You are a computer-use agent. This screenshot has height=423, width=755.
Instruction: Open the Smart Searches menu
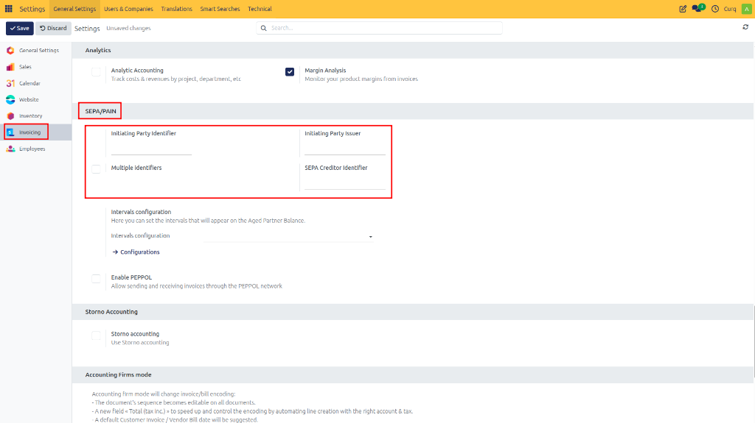[x=220, y=9]
